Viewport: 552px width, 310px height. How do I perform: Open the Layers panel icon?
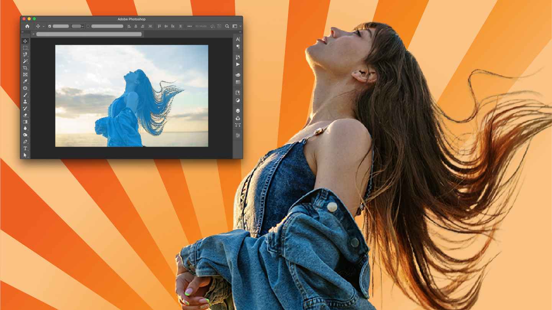(238, 111)
